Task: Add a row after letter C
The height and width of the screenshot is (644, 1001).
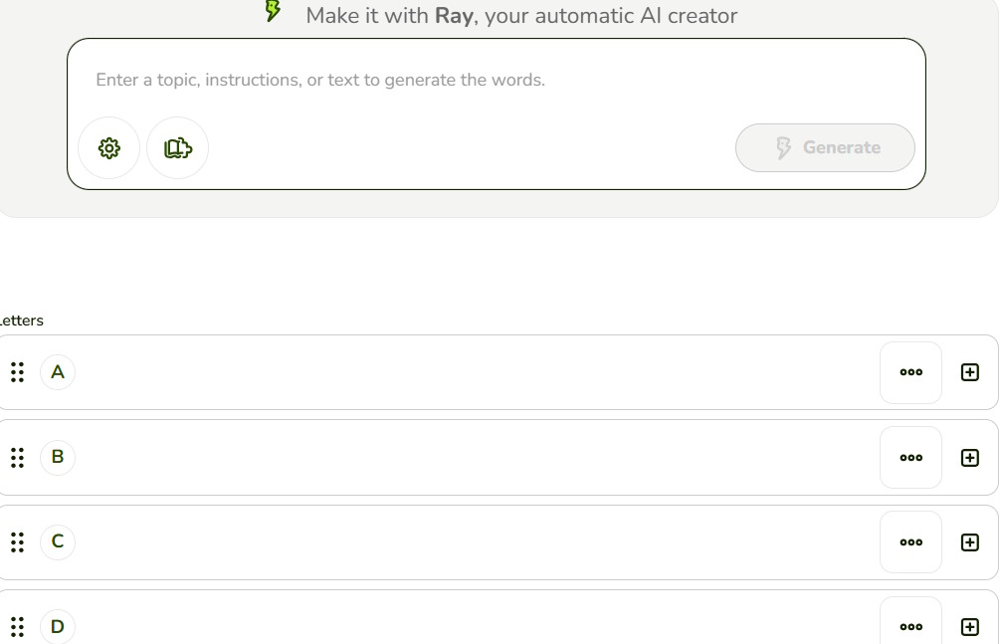Action: (x=970, y=542)
